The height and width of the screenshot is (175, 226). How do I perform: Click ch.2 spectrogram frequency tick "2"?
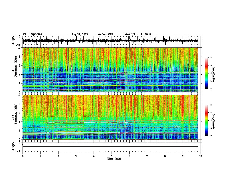tap(20, 131)
